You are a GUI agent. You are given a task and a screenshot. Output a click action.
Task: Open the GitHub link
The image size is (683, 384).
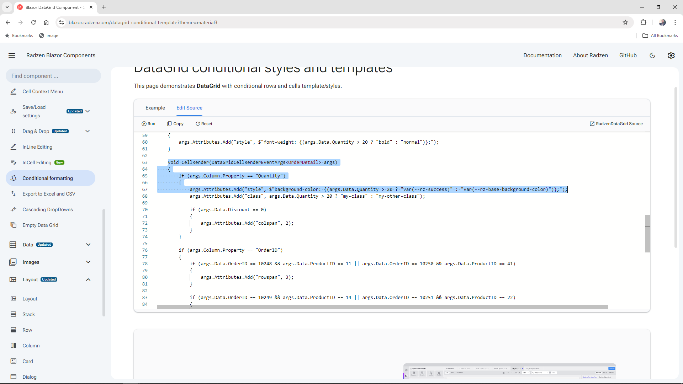(628, 55)
